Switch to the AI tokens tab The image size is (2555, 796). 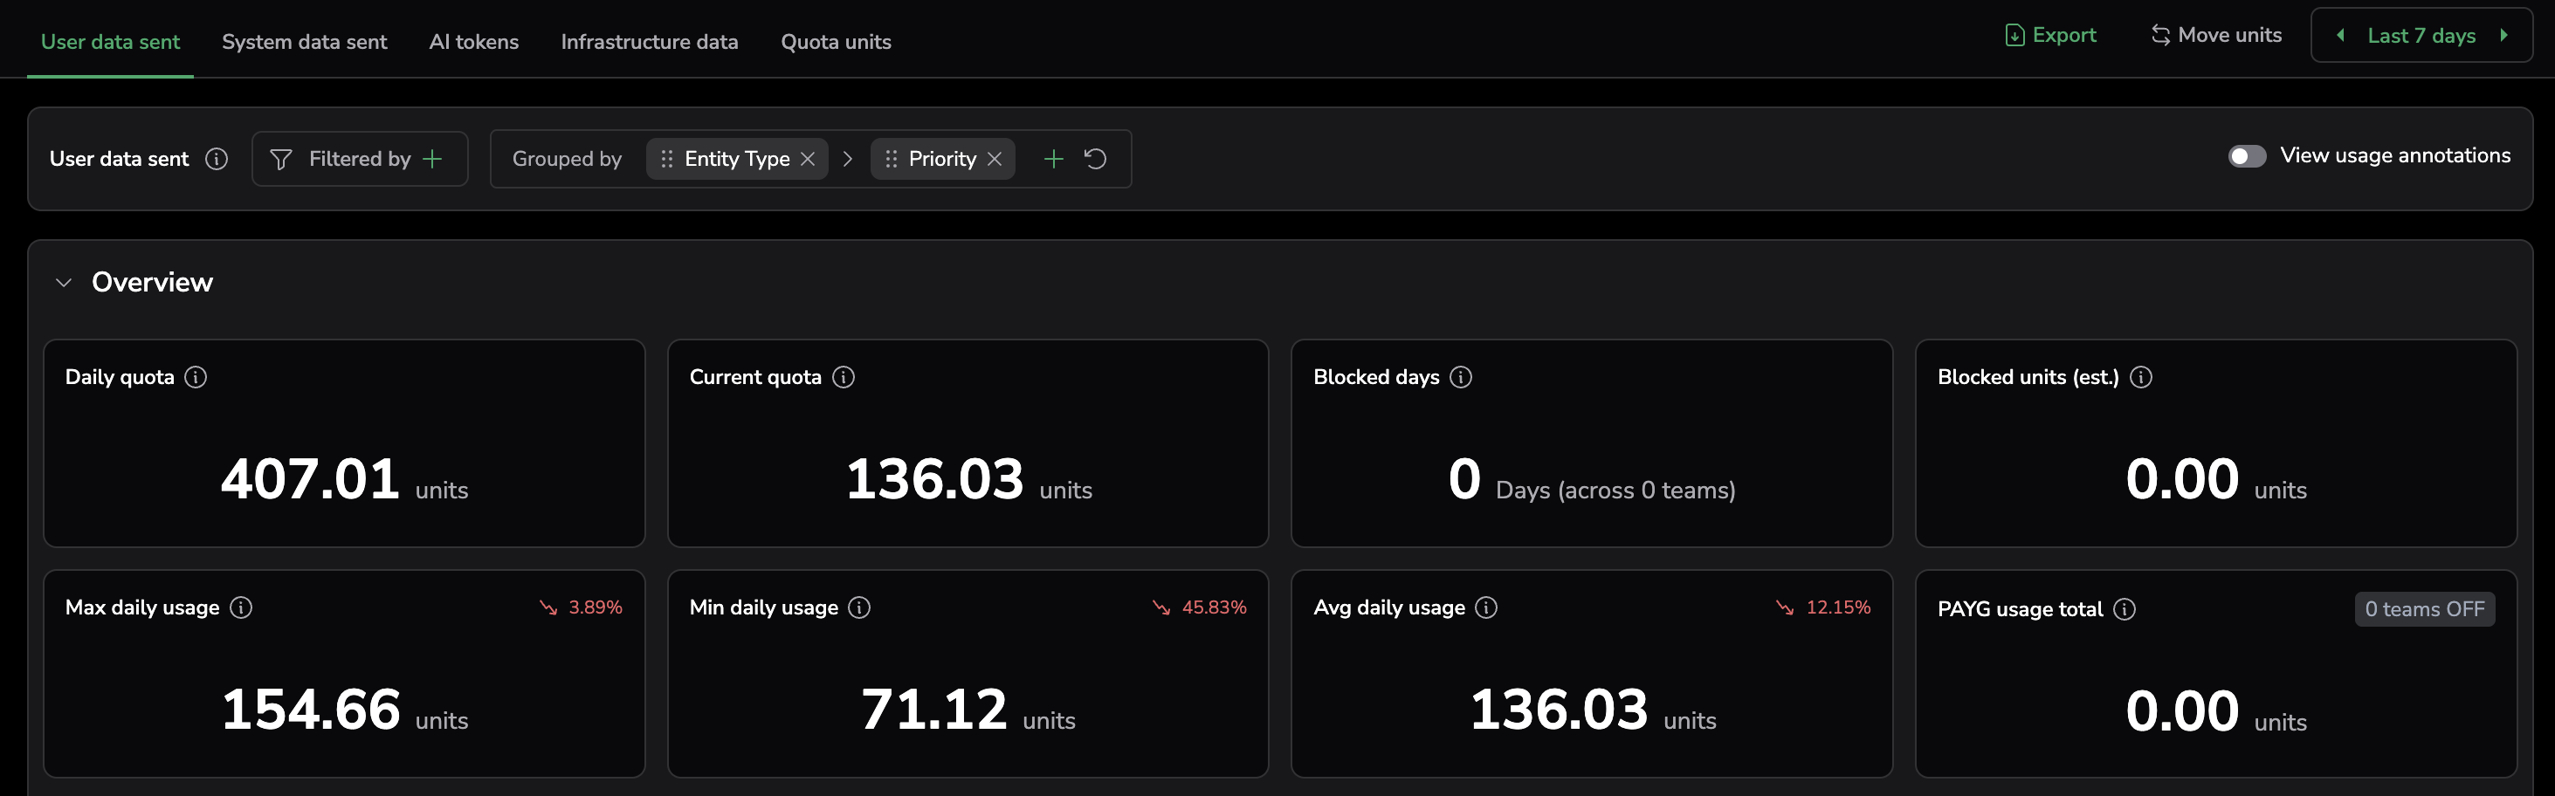473,42
